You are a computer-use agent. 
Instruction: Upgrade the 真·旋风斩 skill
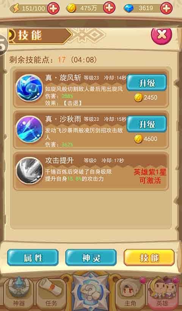pos(147,83)
